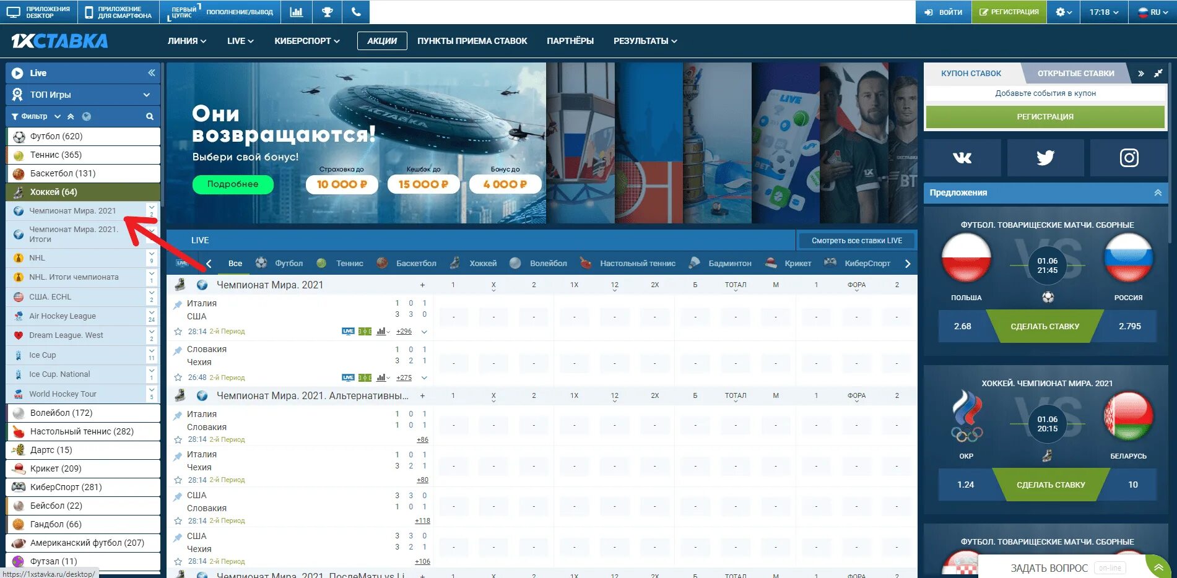Viewport: 1177px width, 578px height.
Task: Favorite the США–Чехия alternative match star
Action: pos(178,561)
